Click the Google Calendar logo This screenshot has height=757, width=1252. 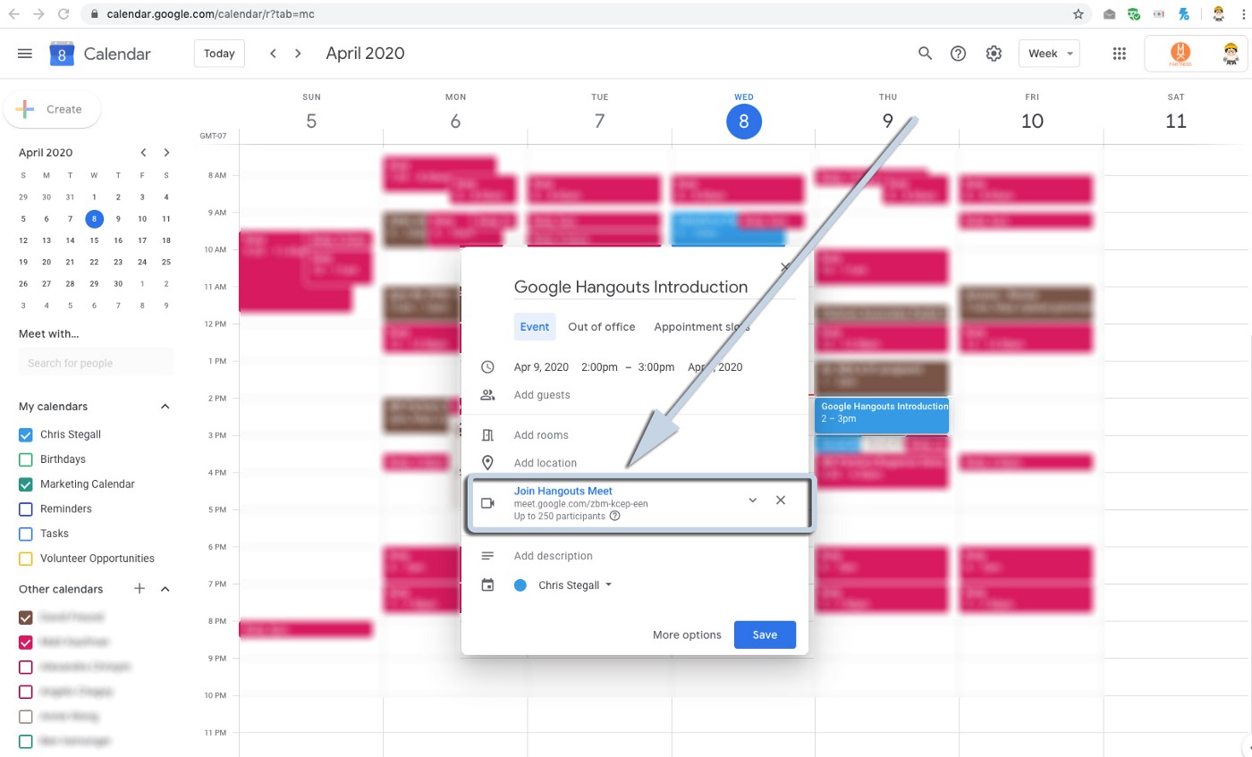click(x=62, y=54)
